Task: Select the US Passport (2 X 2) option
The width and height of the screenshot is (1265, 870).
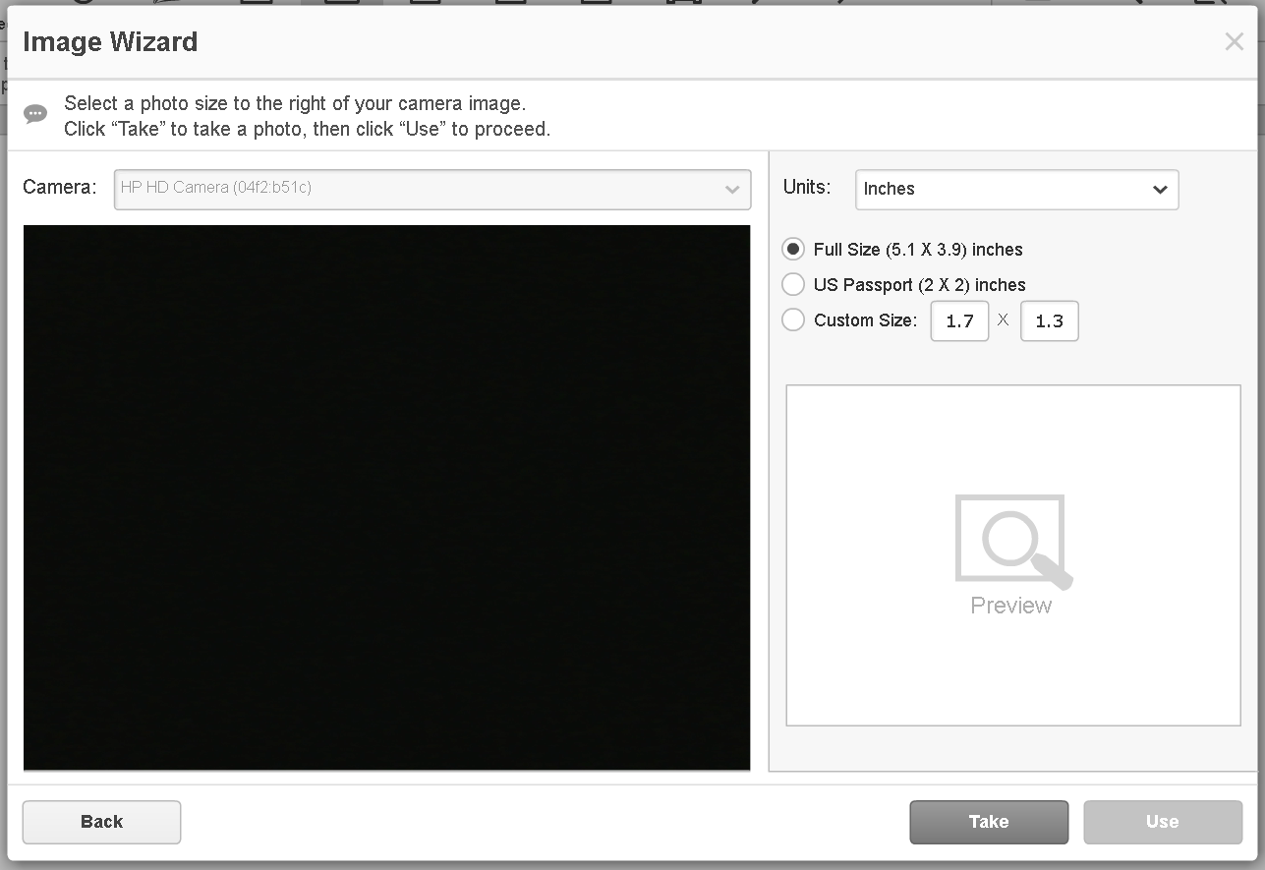Action: 793,284
